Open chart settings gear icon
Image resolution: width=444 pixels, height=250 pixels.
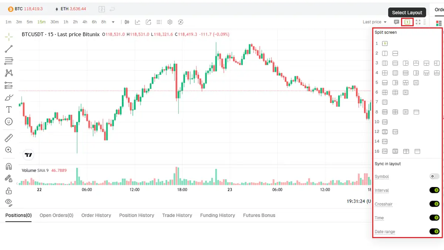tap(170, 22)
